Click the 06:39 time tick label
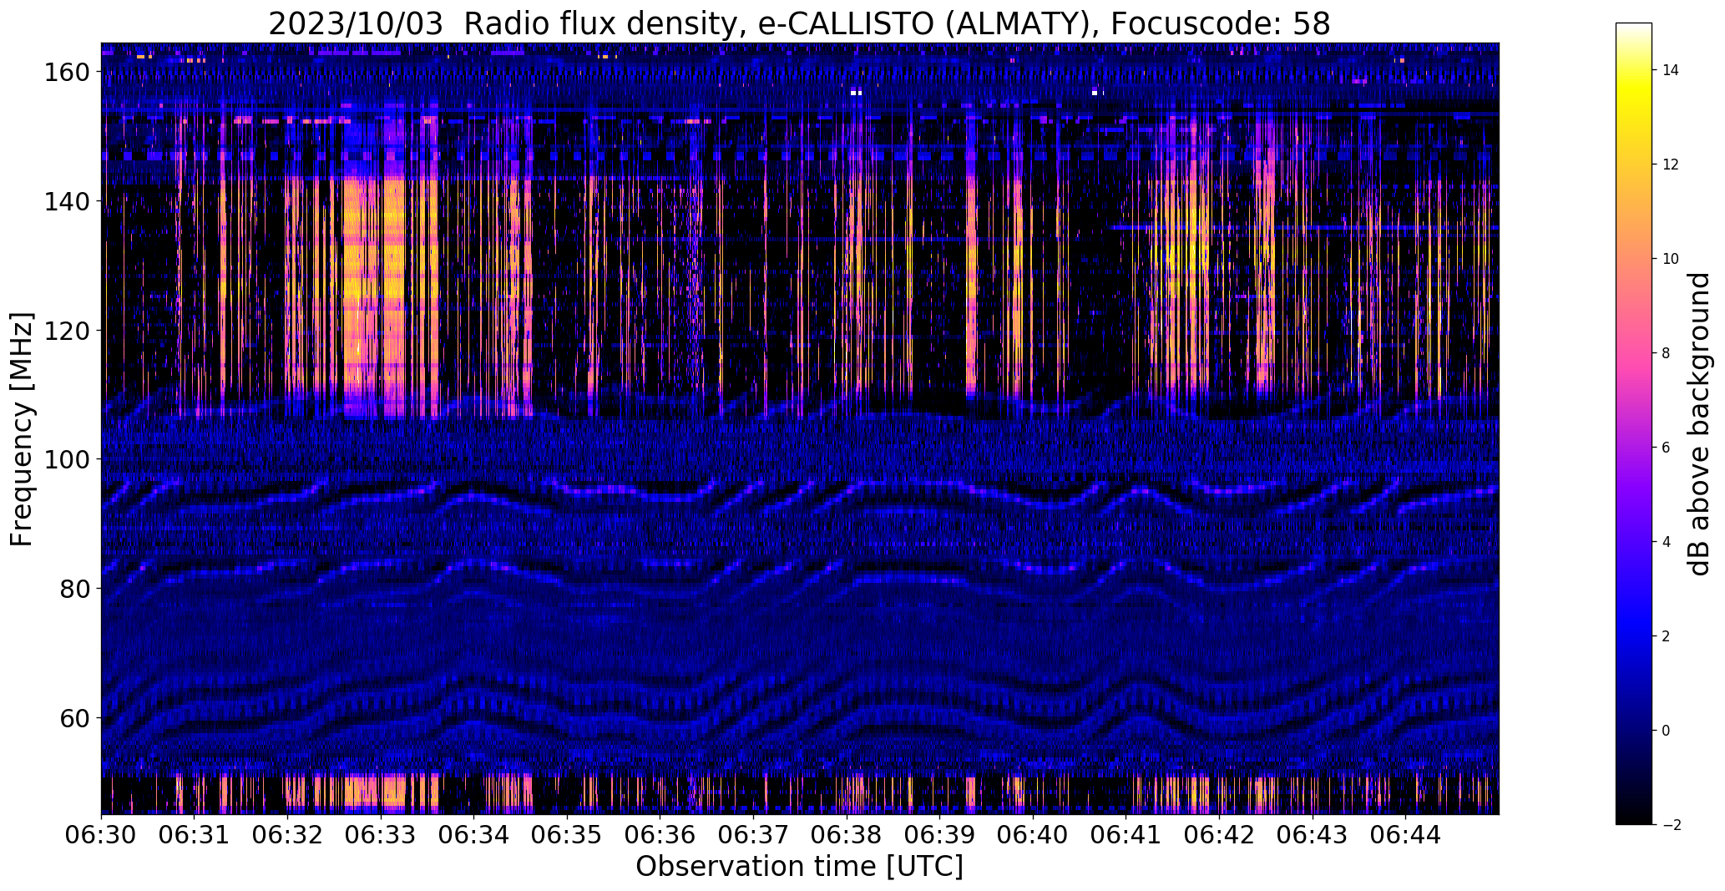1725x891 pixels. pos(939,834)
